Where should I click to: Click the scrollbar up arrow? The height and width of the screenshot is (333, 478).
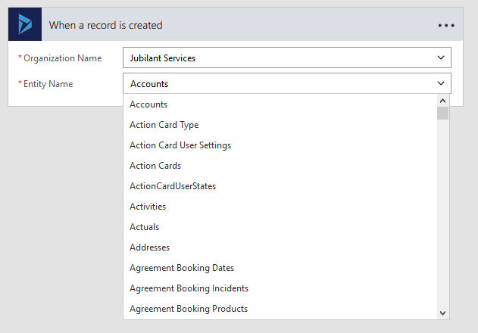point(442,101)
